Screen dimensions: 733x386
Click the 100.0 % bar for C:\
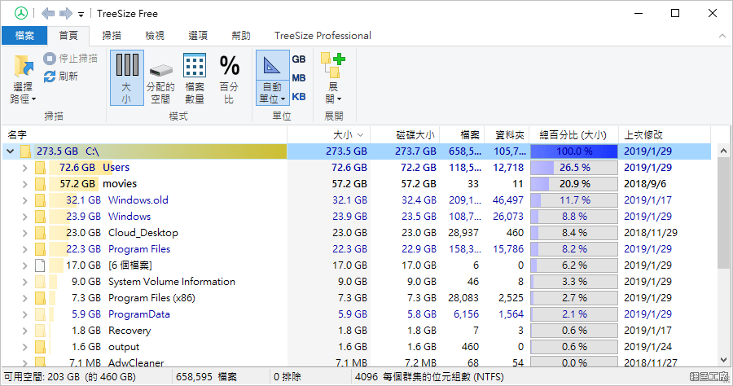pos(574,151)
